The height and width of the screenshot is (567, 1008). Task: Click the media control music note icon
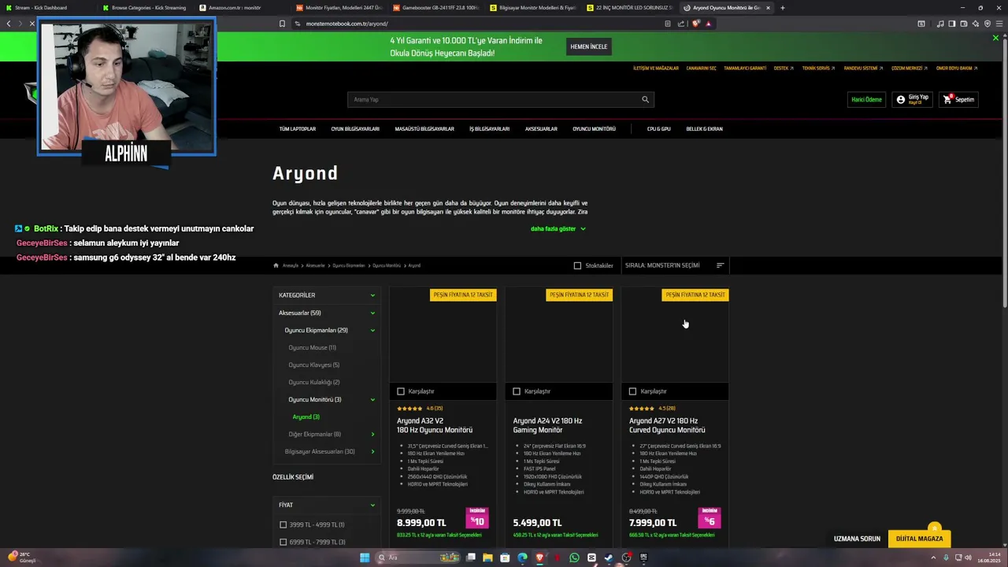[x=940, y=24]
